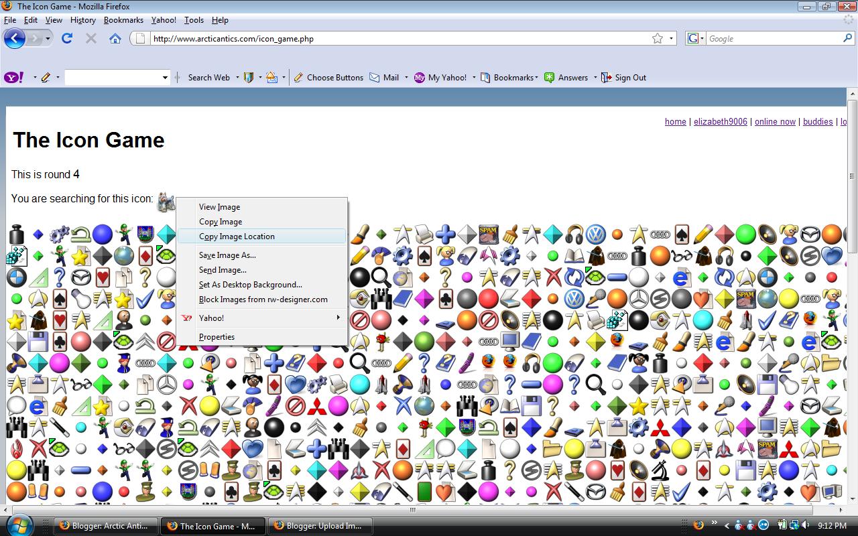Viewport: 858px width, 536px height.
Task: Click the pencil icon on Yahoo toolbar
Action: click(46, 78)
